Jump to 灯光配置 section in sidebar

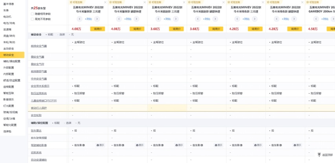click(9, 106)
